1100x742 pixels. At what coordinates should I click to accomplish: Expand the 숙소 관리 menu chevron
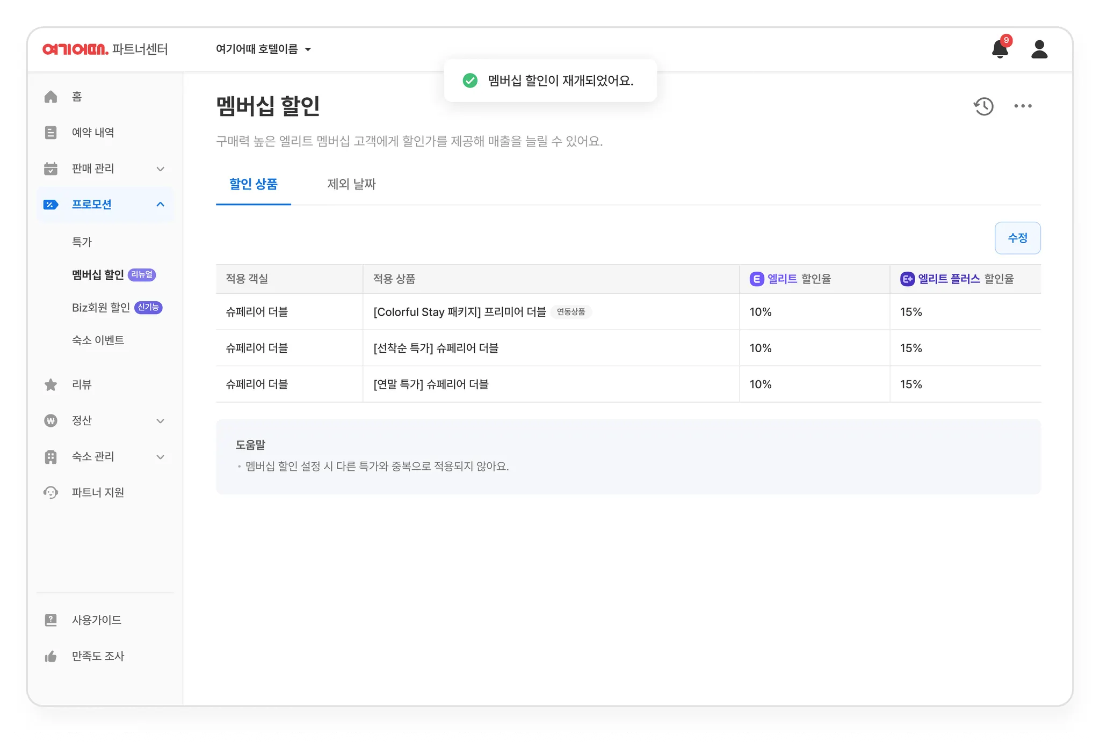[160, 457]
